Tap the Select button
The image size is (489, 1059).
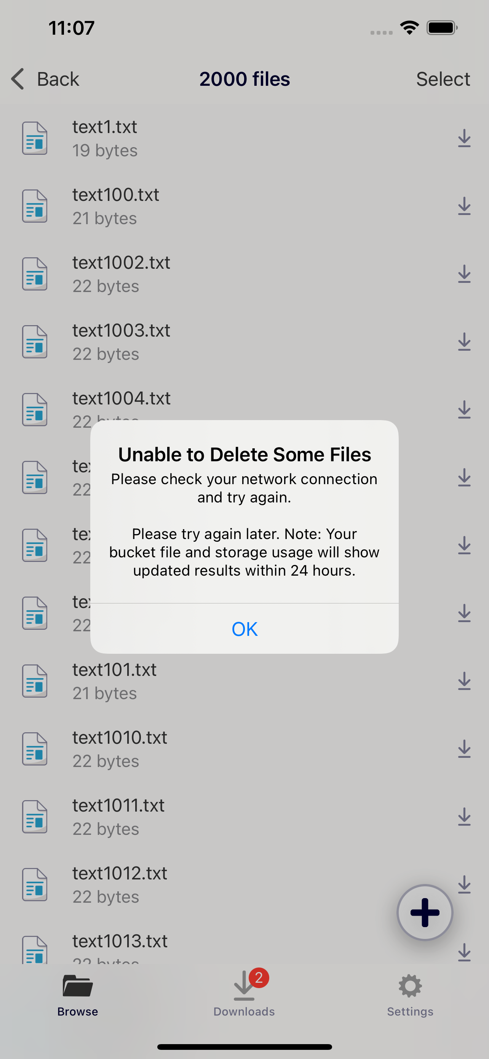coord(443,79)
